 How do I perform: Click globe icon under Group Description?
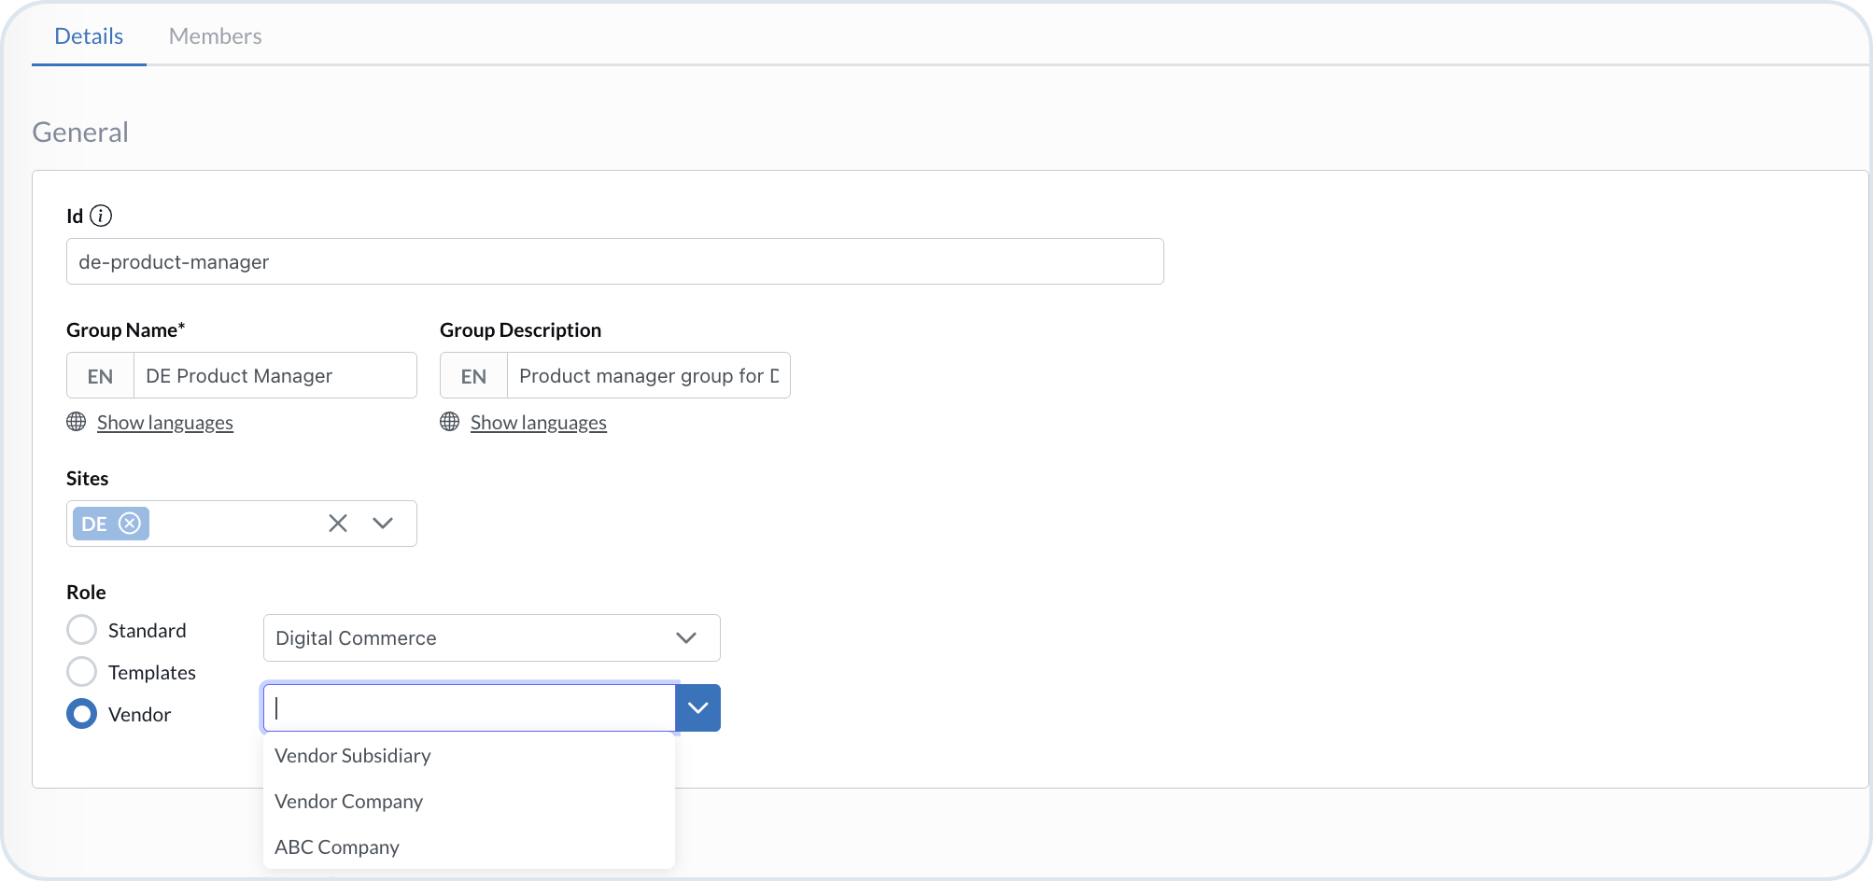(450, 422)
